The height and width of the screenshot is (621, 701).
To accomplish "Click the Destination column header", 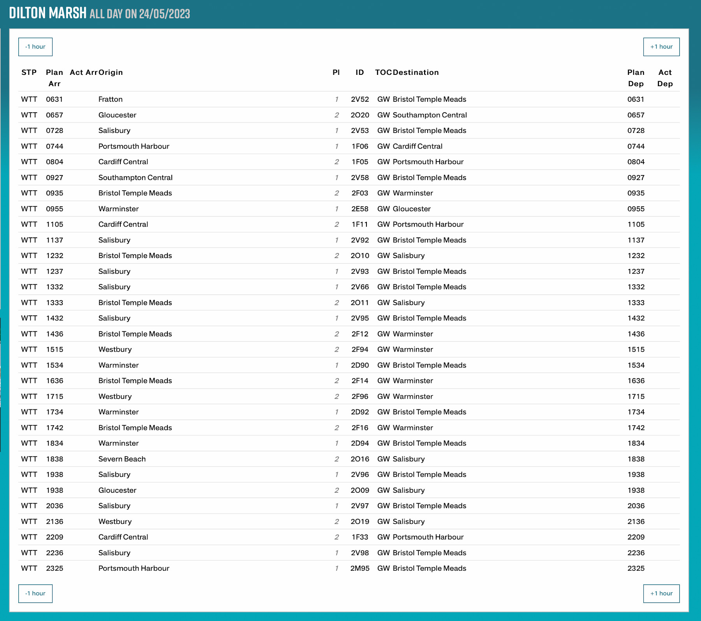I will [416, 73].
